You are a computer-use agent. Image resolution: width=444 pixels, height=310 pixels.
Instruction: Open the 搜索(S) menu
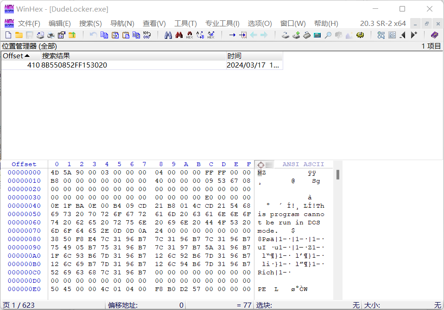[x=90, y=24]
